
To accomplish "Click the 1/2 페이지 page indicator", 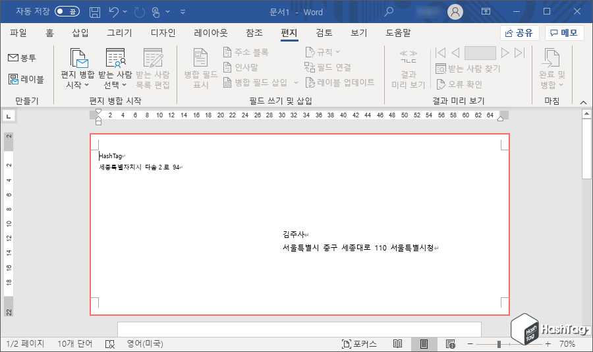I will click(25, 343).
